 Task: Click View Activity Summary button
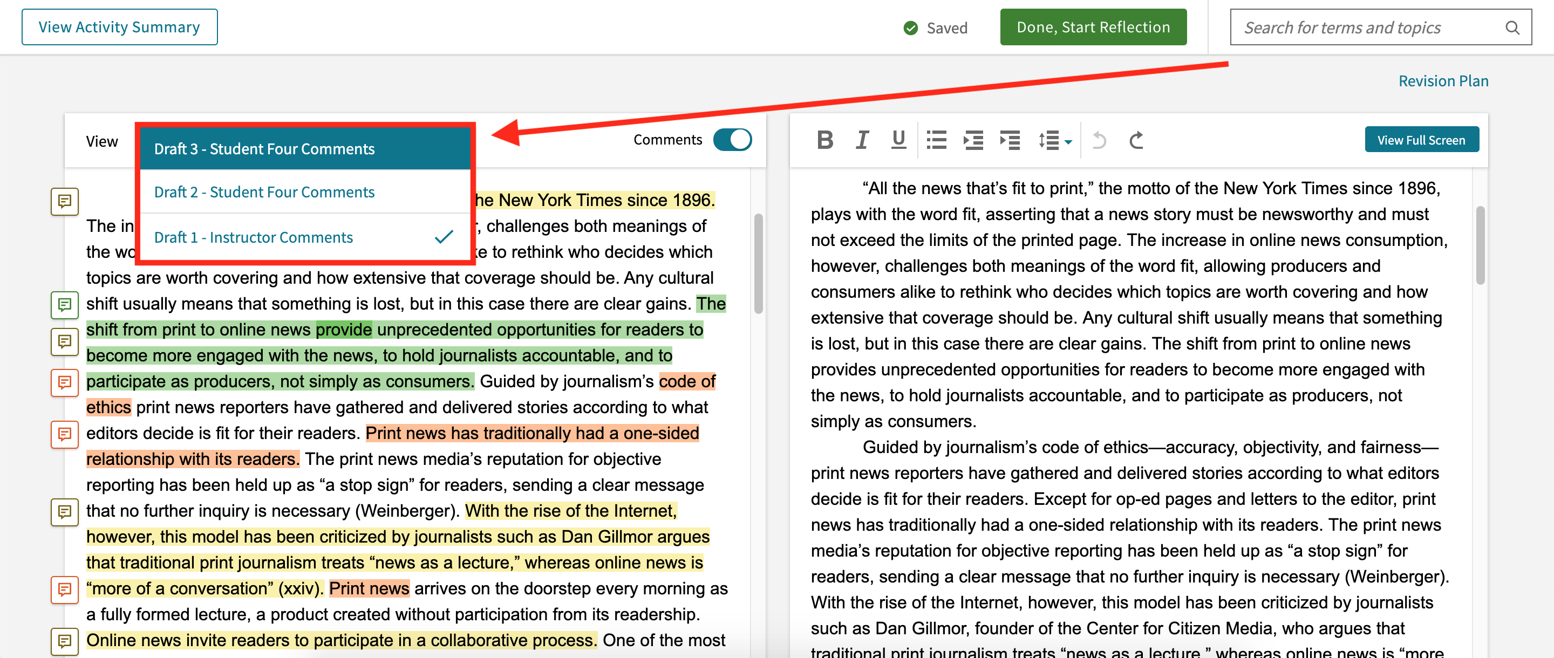tap(119, 27)
